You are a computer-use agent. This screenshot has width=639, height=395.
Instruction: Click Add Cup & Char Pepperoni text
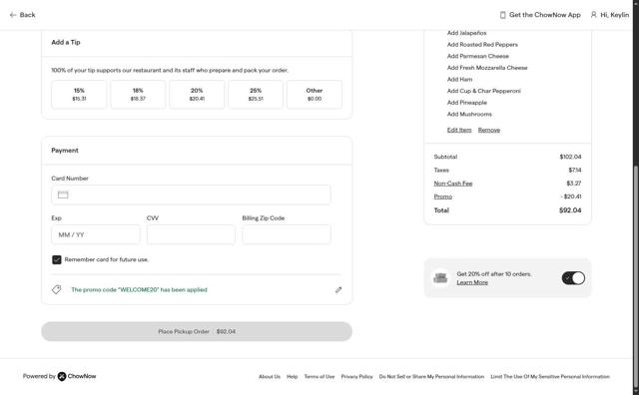[x=483, y=91]
